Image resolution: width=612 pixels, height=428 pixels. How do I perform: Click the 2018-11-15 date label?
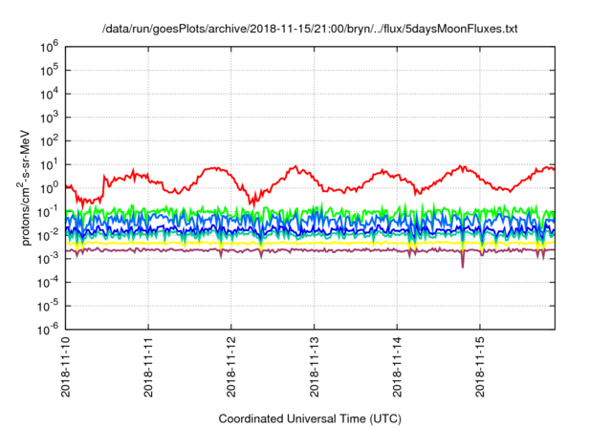point(480,366)
